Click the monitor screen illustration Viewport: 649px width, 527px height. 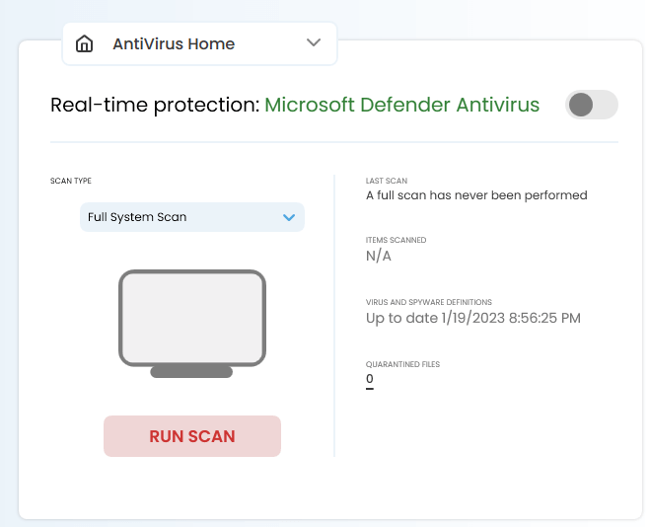coord(192,318)
